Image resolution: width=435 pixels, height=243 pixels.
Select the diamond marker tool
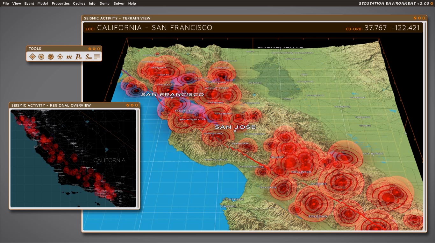[32, 57]
